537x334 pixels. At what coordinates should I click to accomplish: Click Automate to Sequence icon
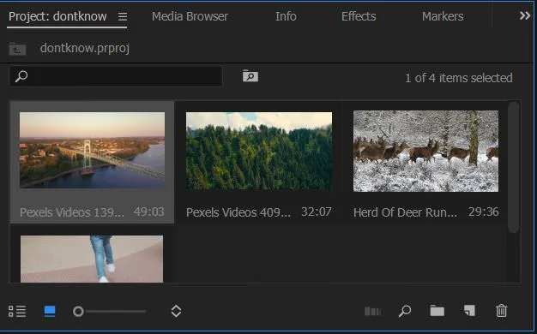[x=372, y=312]
